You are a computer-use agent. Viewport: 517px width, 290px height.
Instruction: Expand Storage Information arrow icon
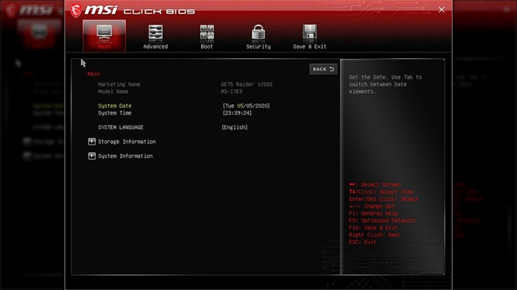click(91, 142)
